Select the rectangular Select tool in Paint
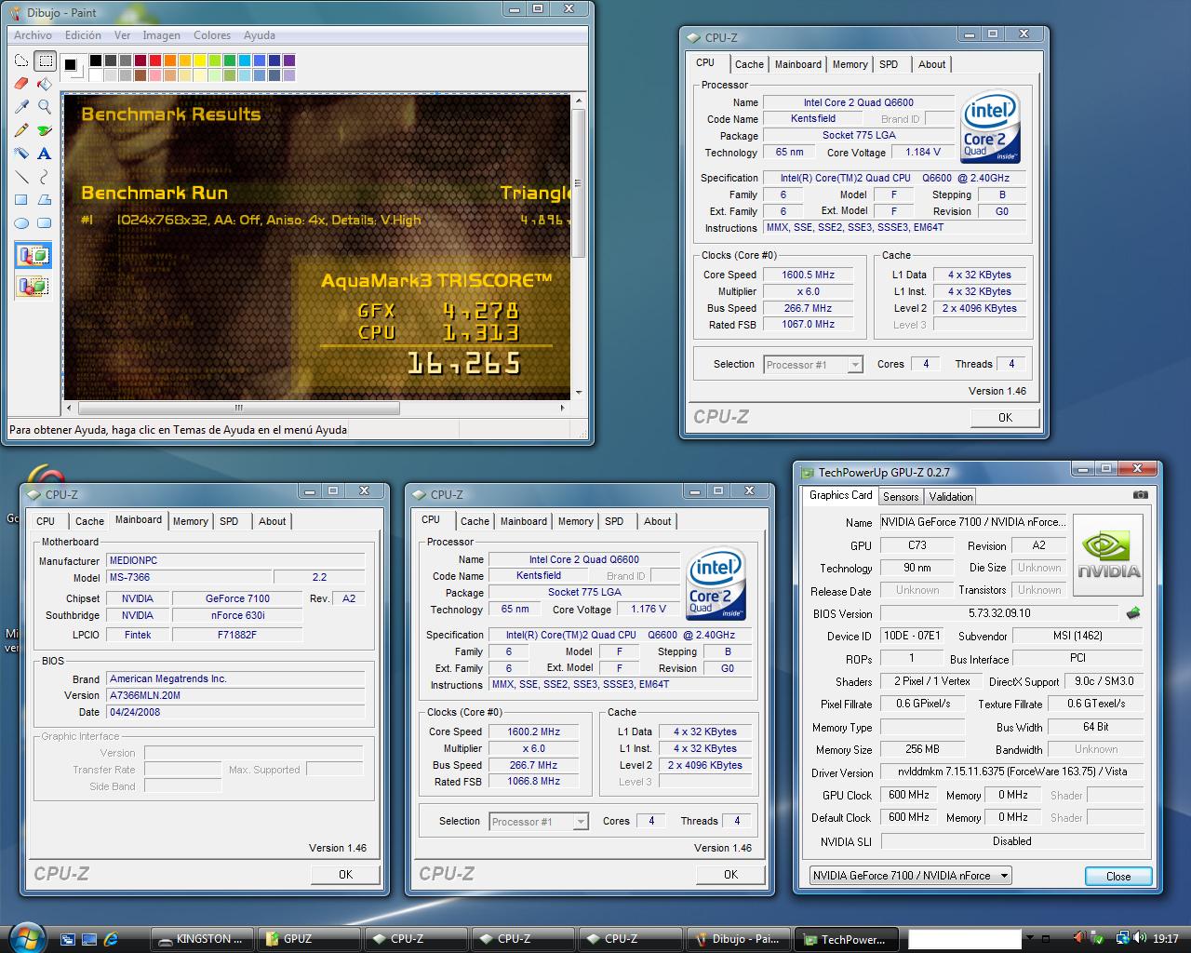The height and width of the screenshot is (953, 1191). point(45,60)
